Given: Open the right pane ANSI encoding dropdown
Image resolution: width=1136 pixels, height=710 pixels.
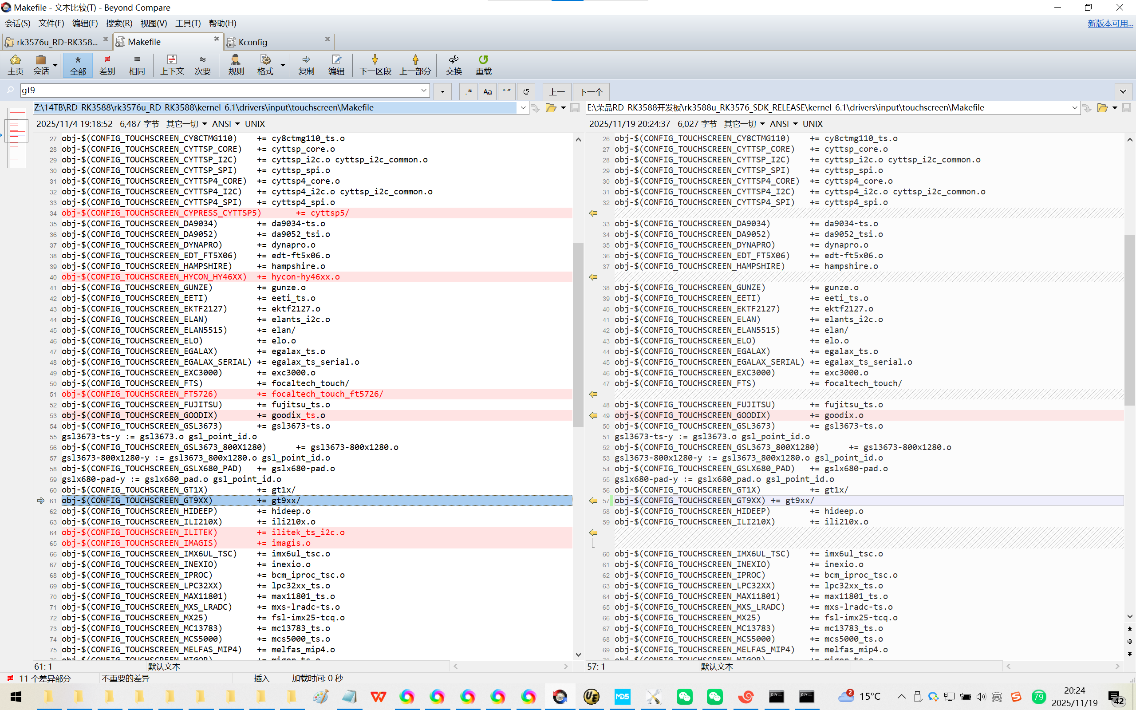Looking at the screenshot, I should point(795,124).
